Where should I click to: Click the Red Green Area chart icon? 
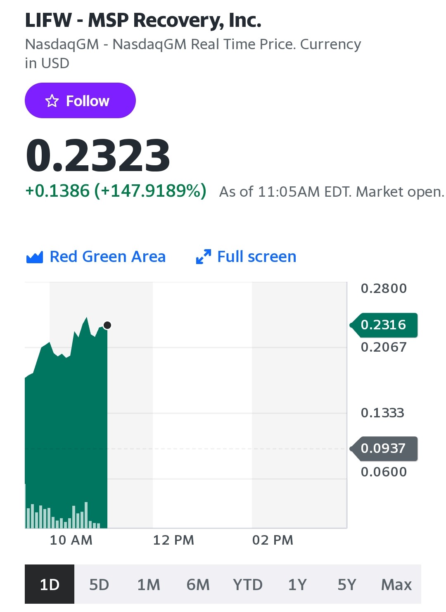click(35, 257)
